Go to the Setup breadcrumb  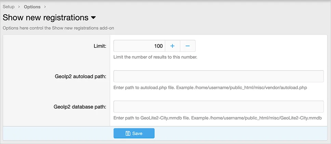pos(9,7)
